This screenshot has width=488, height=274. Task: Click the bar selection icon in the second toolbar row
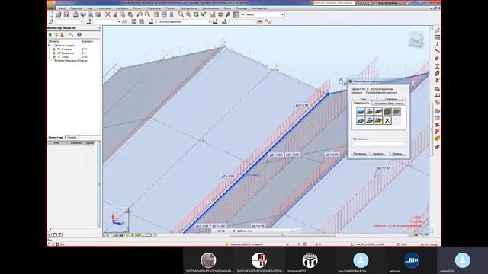point(89,21)
